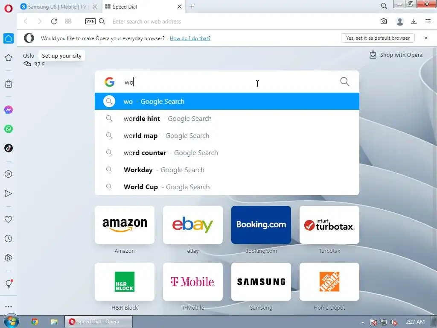The height and width of the screenshot is (328, 437).
Task: Open the Turbotax speed dial tile
Action: (329, 225)
